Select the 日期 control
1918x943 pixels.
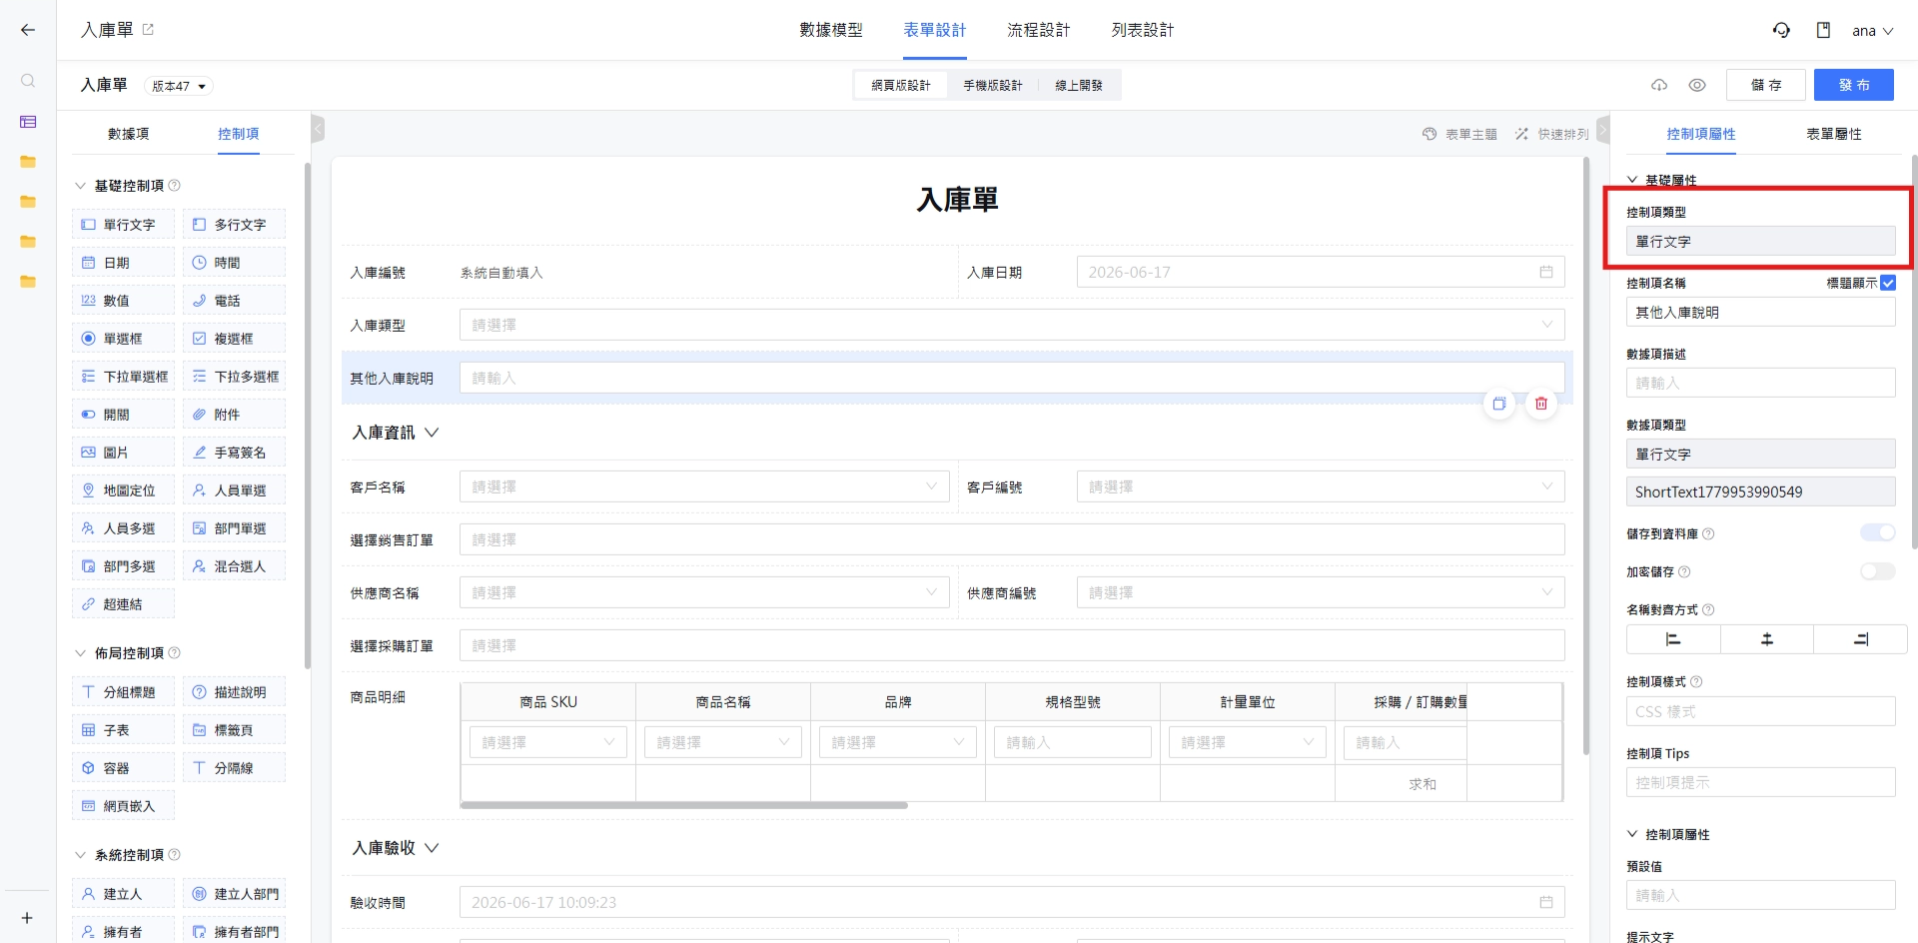coord(124,263)
